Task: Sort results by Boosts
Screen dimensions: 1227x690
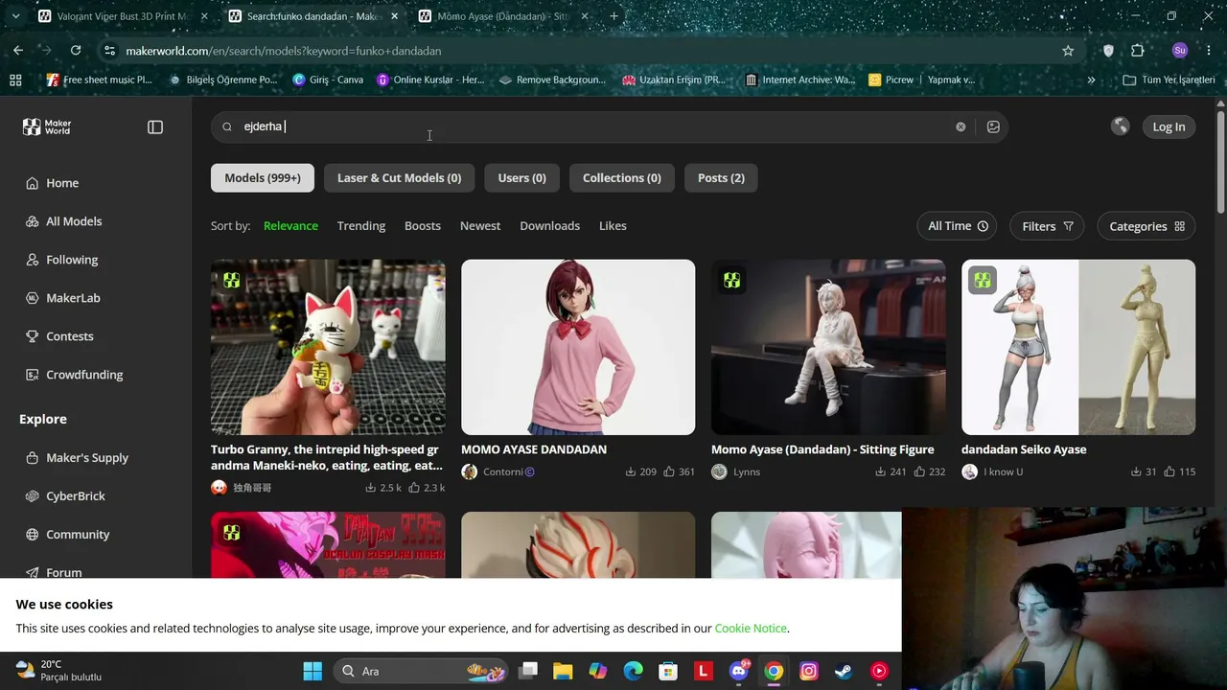Action: click(x=423, y=226)
